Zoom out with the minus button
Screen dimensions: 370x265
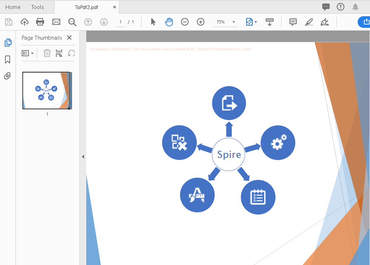(x=185, y=22)
